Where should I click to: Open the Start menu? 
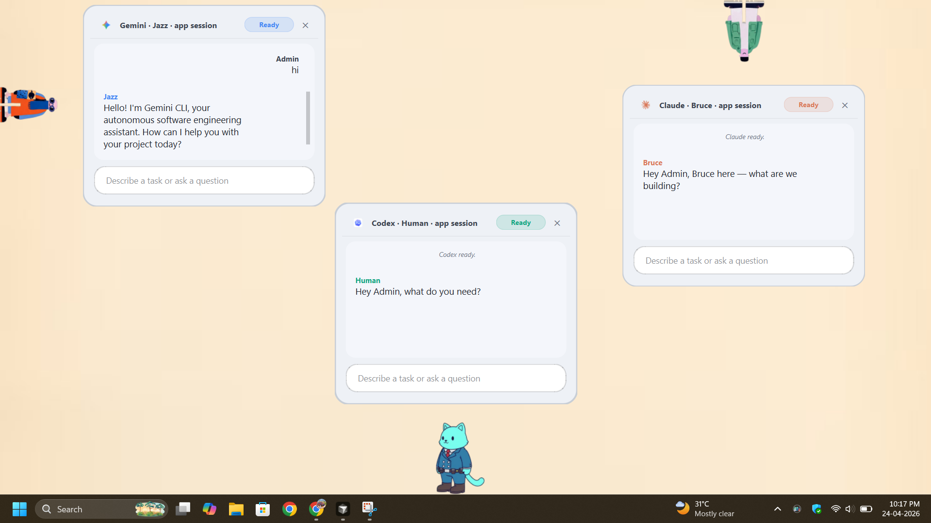click(x=19, y=509)
